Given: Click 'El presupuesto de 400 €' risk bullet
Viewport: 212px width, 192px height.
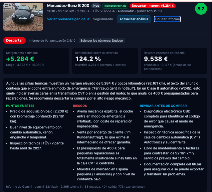Looking at the screenshot, I should tap(107, 156).
